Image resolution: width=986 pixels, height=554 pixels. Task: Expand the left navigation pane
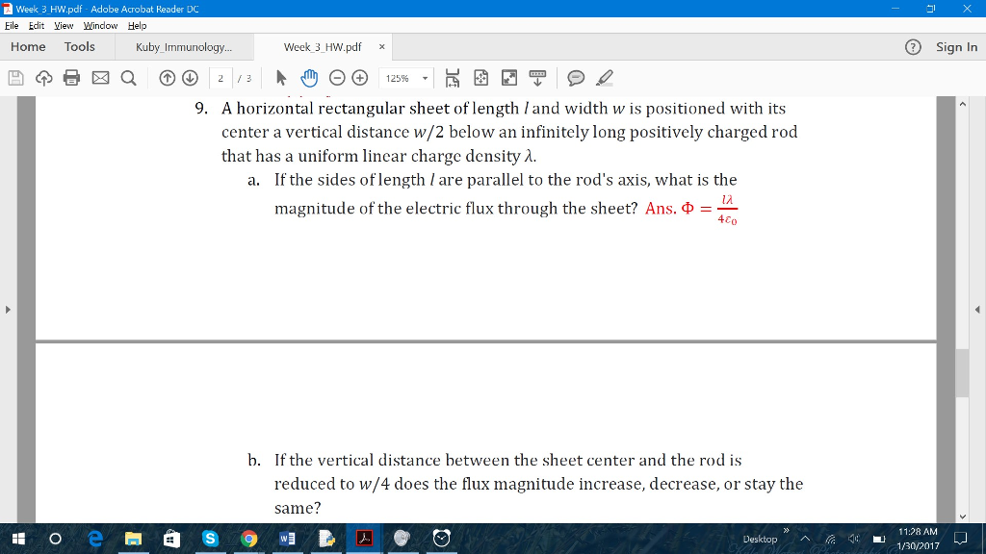coord(8,310)
